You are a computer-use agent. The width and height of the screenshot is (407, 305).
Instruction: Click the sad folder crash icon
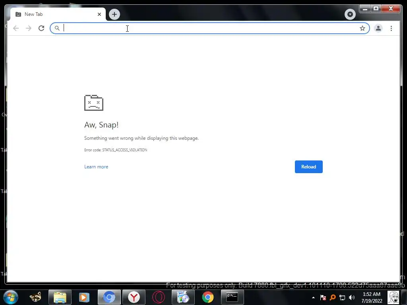tap(94, 103)
